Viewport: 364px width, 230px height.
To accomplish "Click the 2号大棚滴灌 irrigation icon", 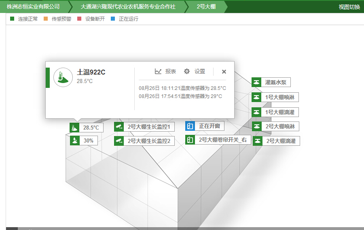I will pyautogui.click(x=257, y=141).
